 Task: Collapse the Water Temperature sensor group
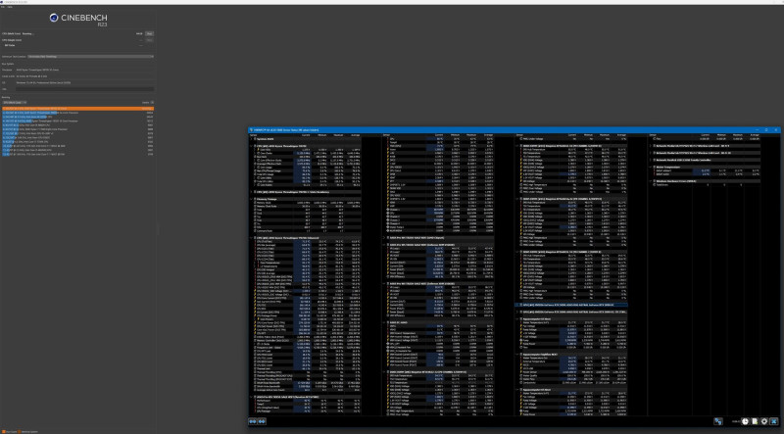pos(651,167)
